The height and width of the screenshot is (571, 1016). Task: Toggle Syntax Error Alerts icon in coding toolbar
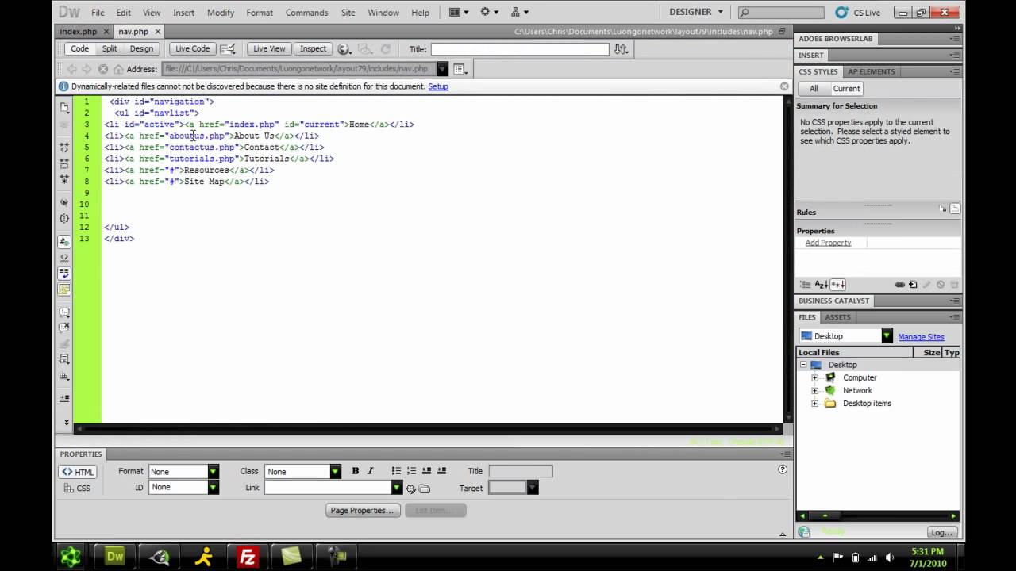[64, 289]
